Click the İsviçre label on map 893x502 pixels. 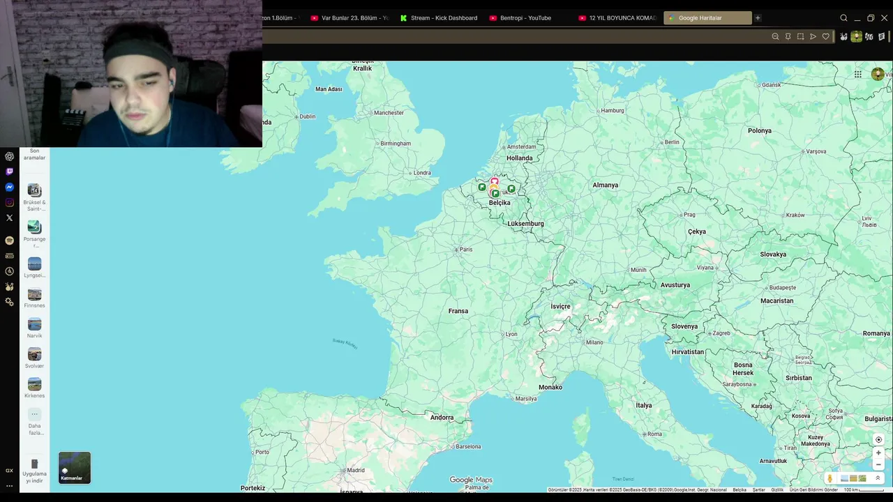point(560,306)
